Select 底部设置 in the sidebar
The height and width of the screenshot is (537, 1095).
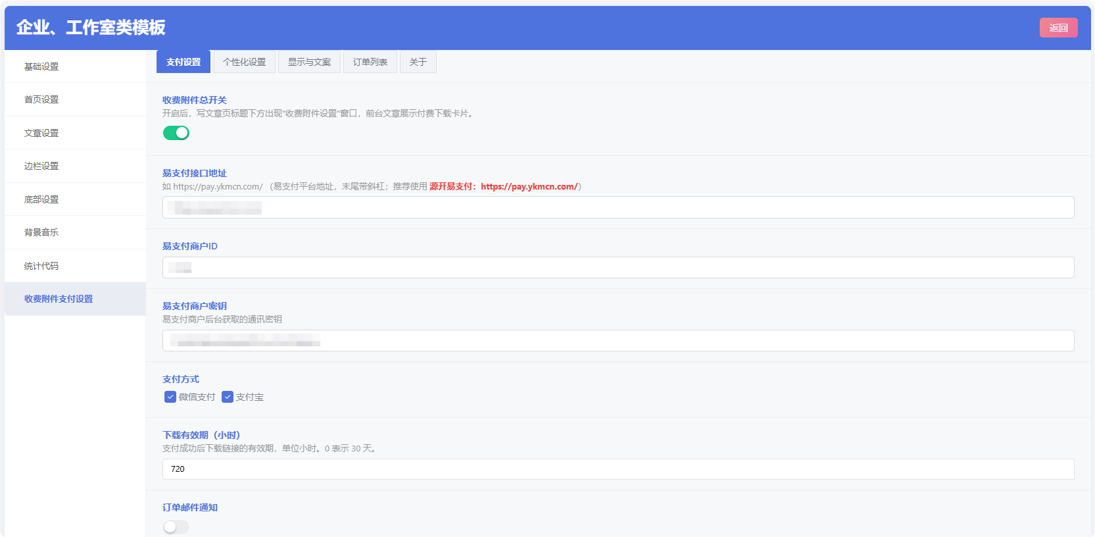pos(75,199)
